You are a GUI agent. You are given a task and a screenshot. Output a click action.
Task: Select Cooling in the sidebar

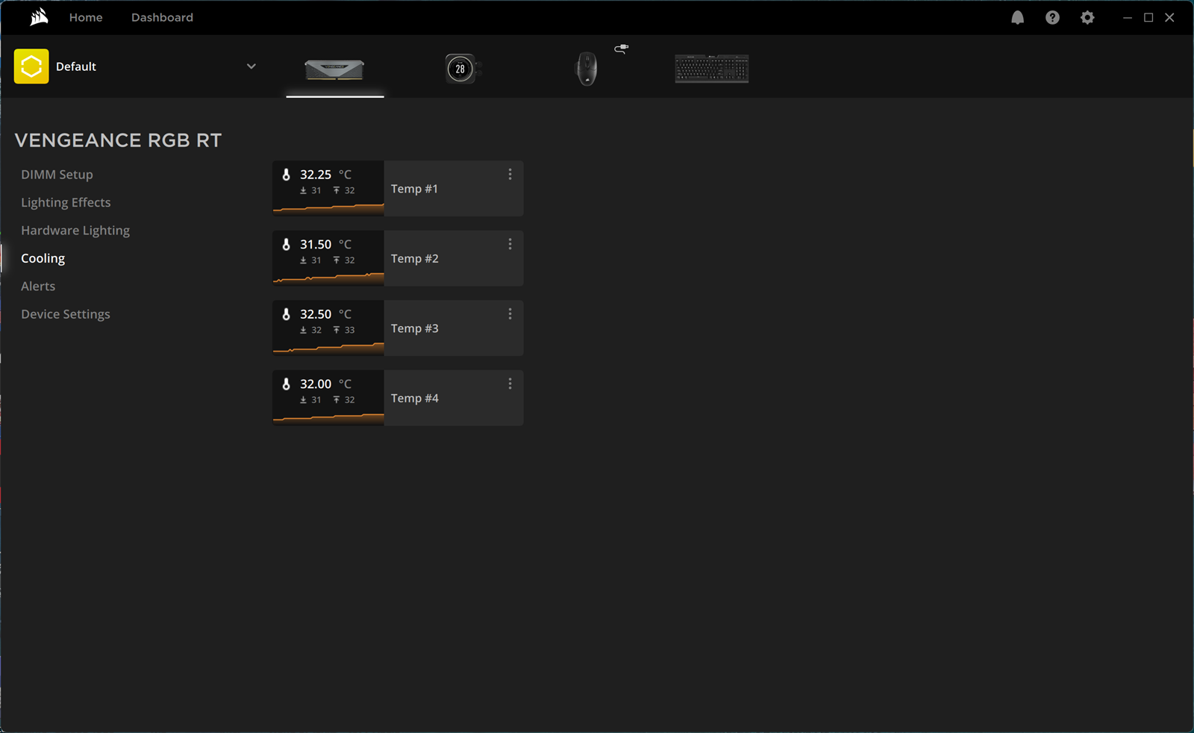[43, 258]
